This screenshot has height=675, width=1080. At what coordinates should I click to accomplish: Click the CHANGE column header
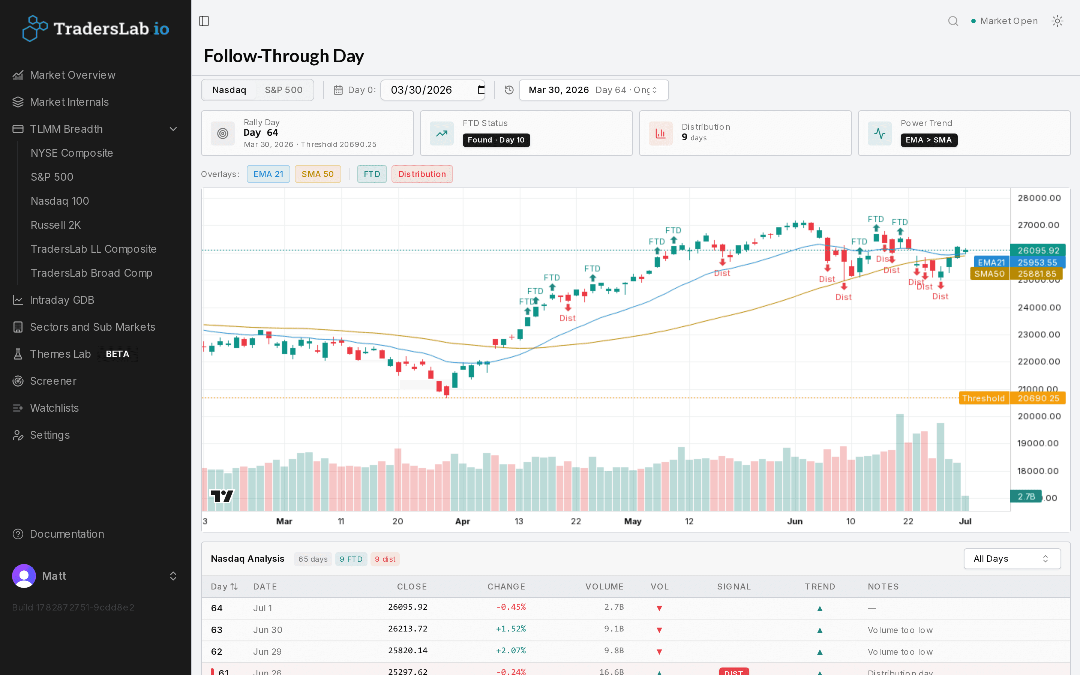tap(506, 586)
